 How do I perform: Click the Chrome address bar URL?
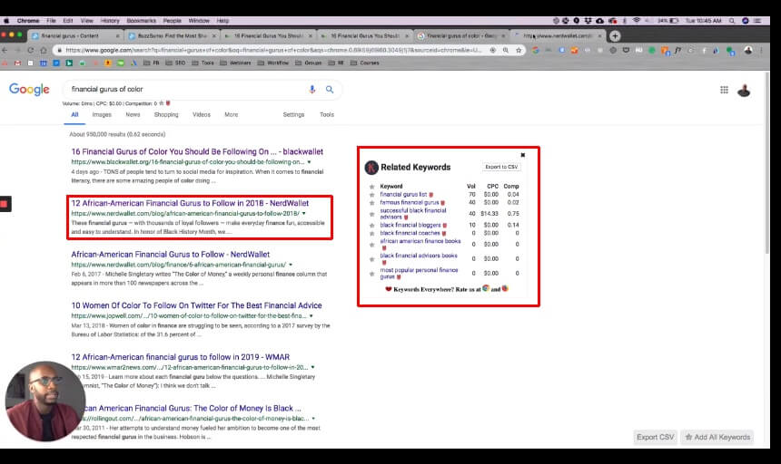273,50
